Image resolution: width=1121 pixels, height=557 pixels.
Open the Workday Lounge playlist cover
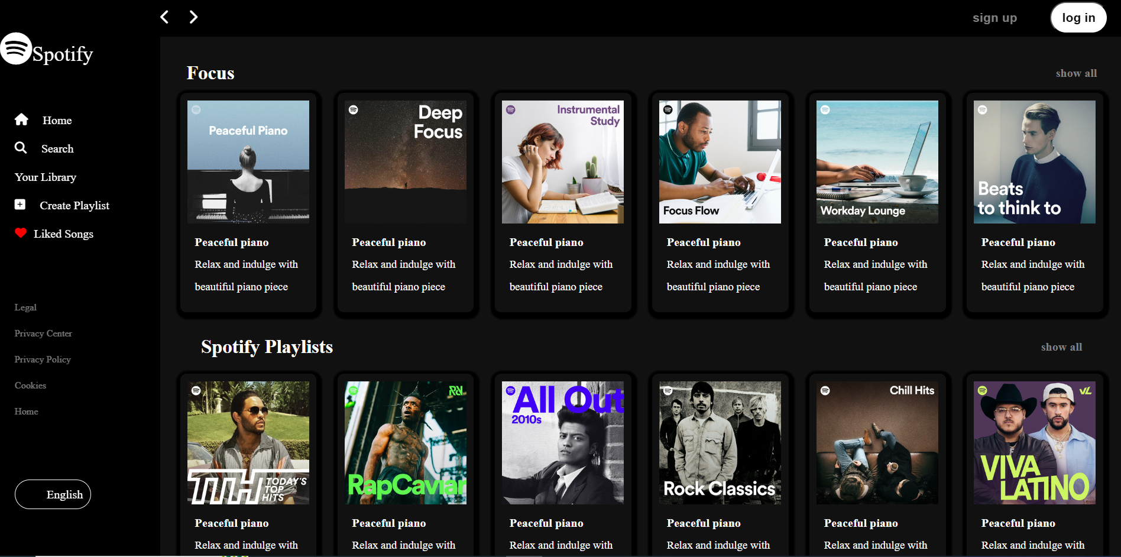pyautogui.click(x=877, y=162)
